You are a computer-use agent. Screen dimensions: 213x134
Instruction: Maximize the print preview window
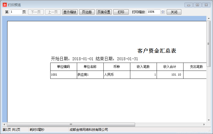pos(197,5)
